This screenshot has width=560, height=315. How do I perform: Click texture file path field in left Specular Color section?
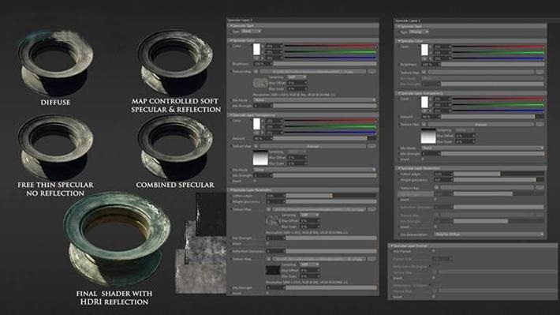coord(313,72)
